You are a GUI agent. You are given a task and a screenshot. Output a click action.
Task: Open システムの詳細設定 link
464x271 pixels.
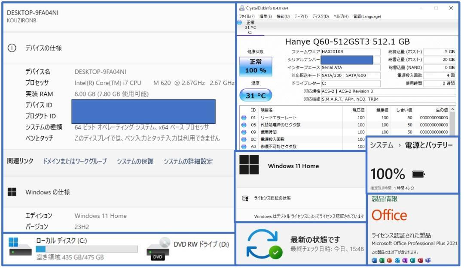click(188, 162)
